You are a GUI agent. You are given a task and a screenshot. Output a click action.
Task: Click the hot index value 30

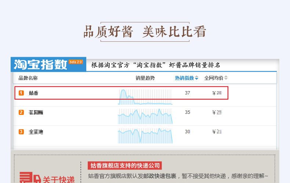187,131
